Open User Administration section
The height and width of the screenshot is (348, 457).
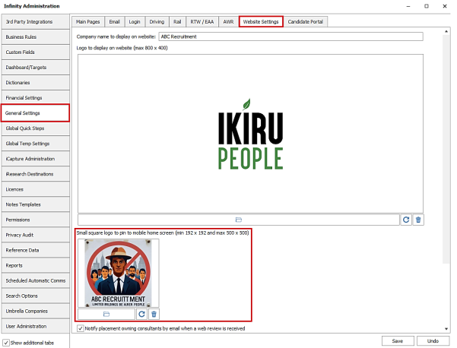point(35,327)
